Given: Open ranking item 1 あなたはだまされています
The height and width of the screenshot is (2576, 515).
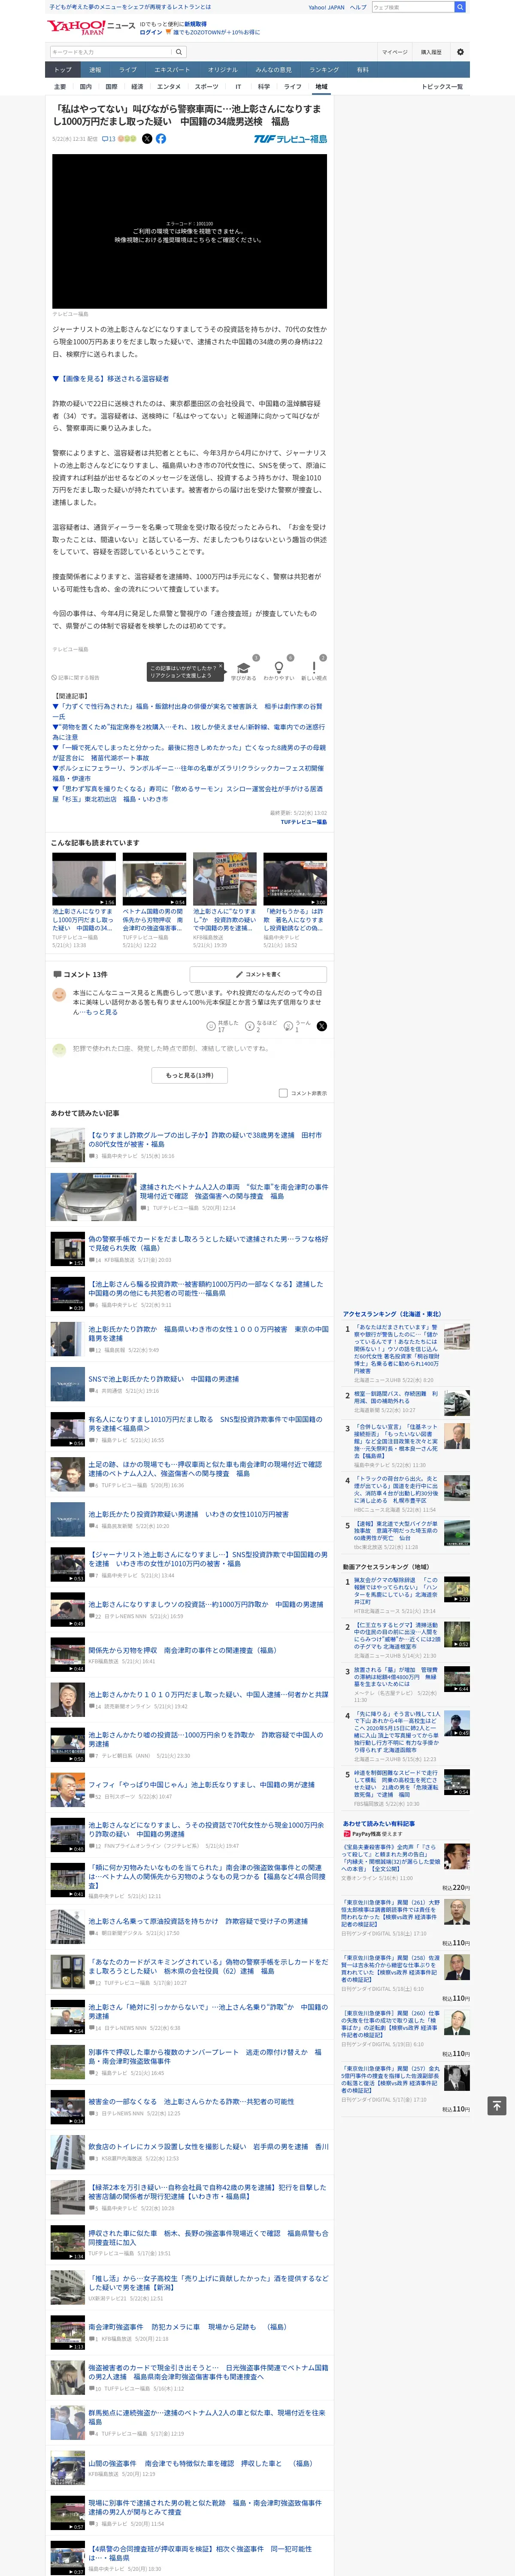Looking at the screenshot, I should (x=396, y=1349).
